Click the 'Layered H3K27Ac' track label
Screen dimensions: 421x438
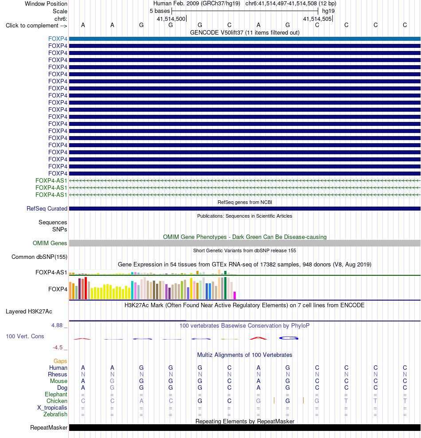pos(29,312)
